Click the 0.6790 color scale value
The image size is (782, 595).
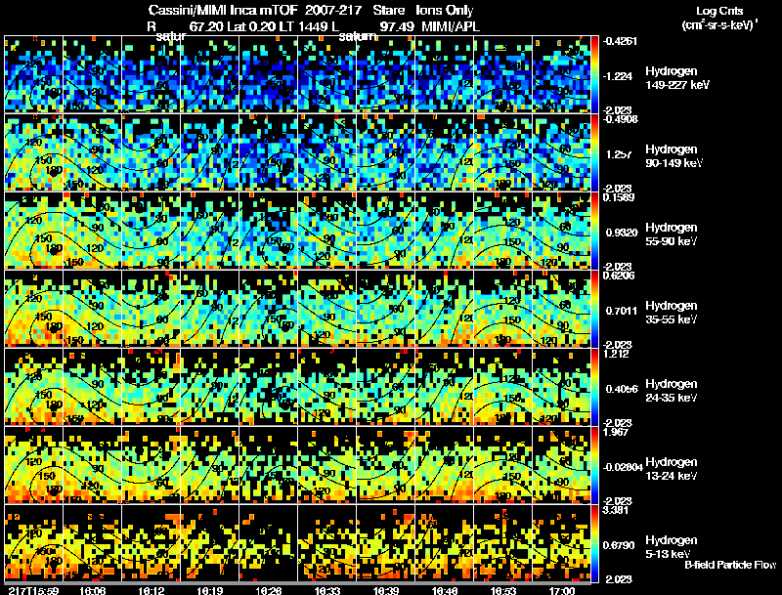[x=619, y=546]
